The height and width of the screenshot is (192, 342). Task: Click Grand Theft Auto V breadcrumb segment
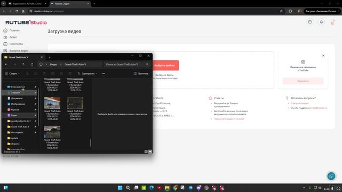(75, 65)
